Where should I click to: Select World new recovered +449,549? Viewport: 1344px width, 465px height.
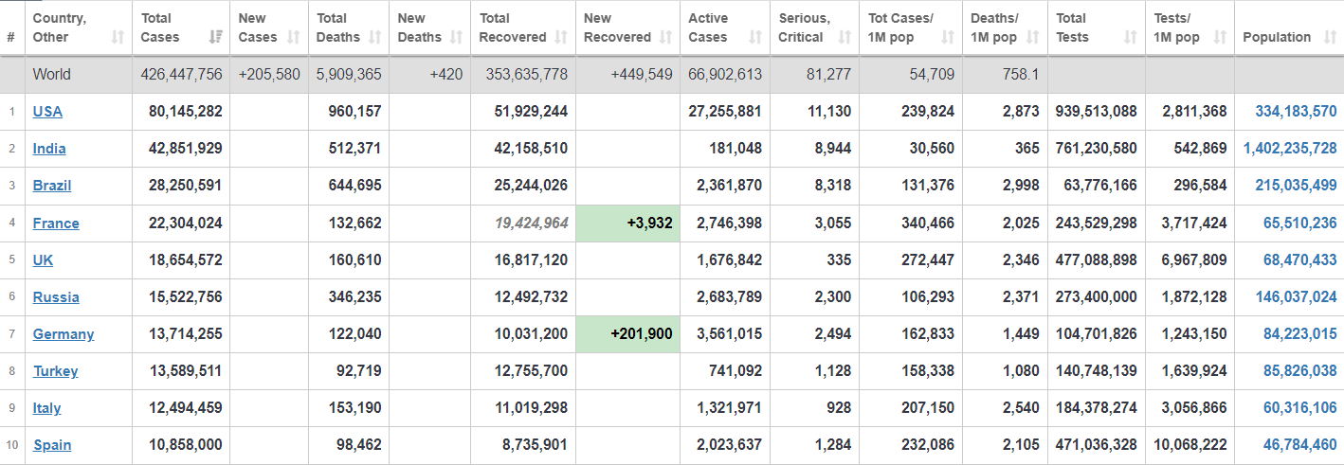pyautogui.click(x=642, y=74)
